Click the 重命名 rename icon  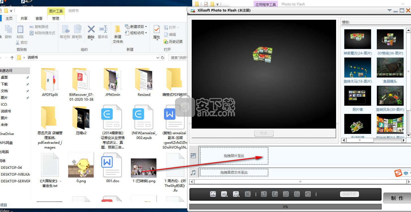103,29
